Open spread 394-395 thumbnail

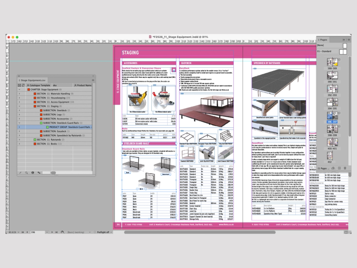[x=332, y=102]
